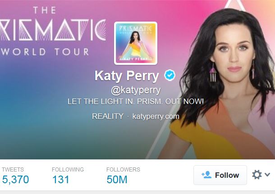Click the 50M followers number
Screen dimensions: 275x194
click(x=117, y=180)
